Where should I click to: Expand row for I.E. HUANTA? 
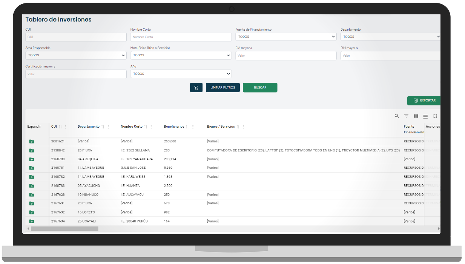pyautogui.click(x=32, y=186)
